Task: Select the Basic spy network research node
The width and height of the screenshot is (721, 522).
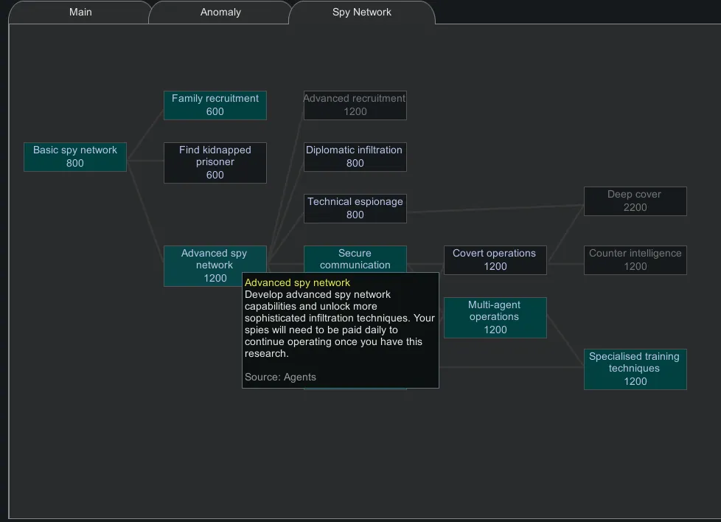Action: [75, 157]
